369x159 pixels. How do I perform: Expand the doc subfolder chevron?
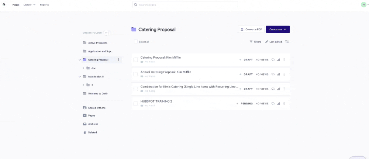click(83, 68)
